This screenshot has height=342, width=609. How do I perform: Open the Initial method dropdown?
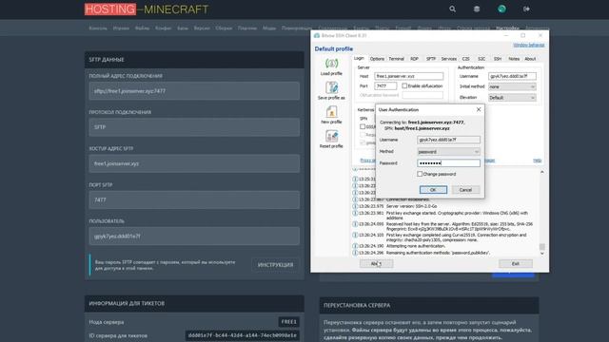(x=512, y=86)
